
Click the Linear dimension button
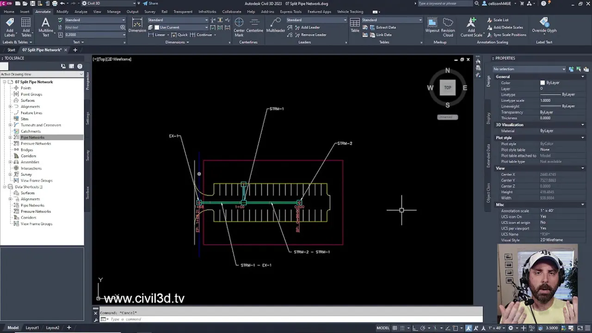tap(157, 35)
